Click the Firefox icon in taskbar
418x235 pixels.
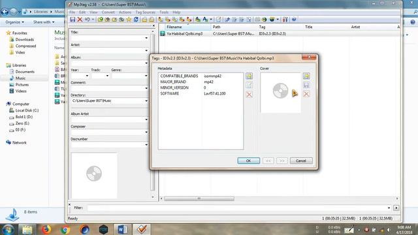coord(46,229)
